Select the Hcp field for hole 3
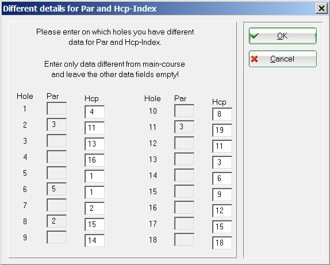 coord(95,144)
